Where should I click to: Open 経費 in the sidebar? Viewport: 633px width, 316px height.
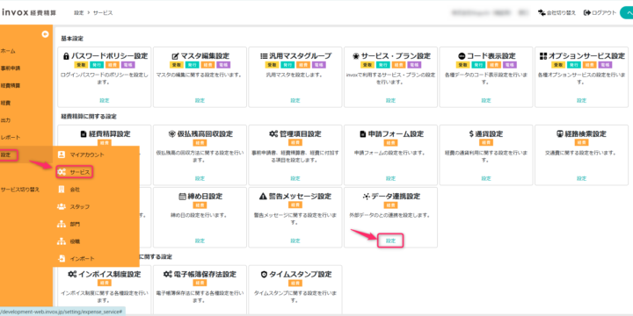(x=5, y=104)
